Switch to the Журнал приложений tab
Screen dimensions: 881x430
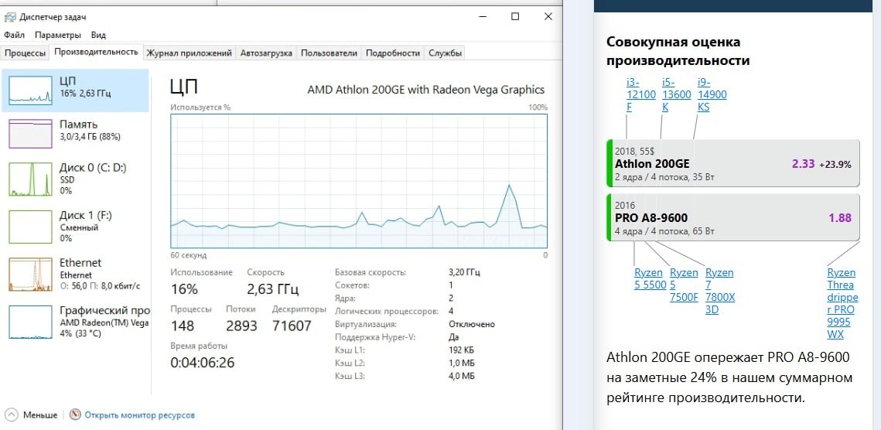coord(190,53)
